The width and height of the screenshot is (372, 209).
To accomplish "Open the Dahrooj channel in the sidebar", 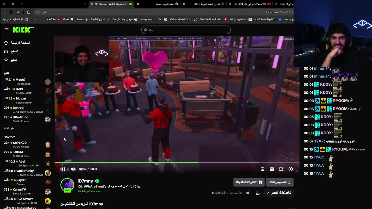I will [27, 110].
